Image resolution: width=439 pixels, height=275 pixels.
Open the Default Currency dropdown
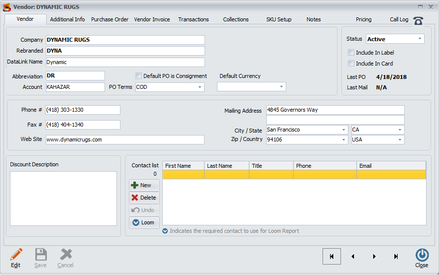281,87
